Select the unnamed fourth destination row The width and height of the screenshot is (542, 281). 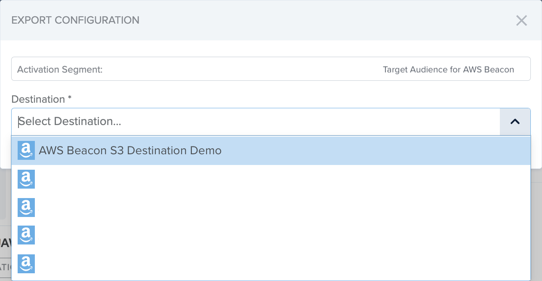271,236
